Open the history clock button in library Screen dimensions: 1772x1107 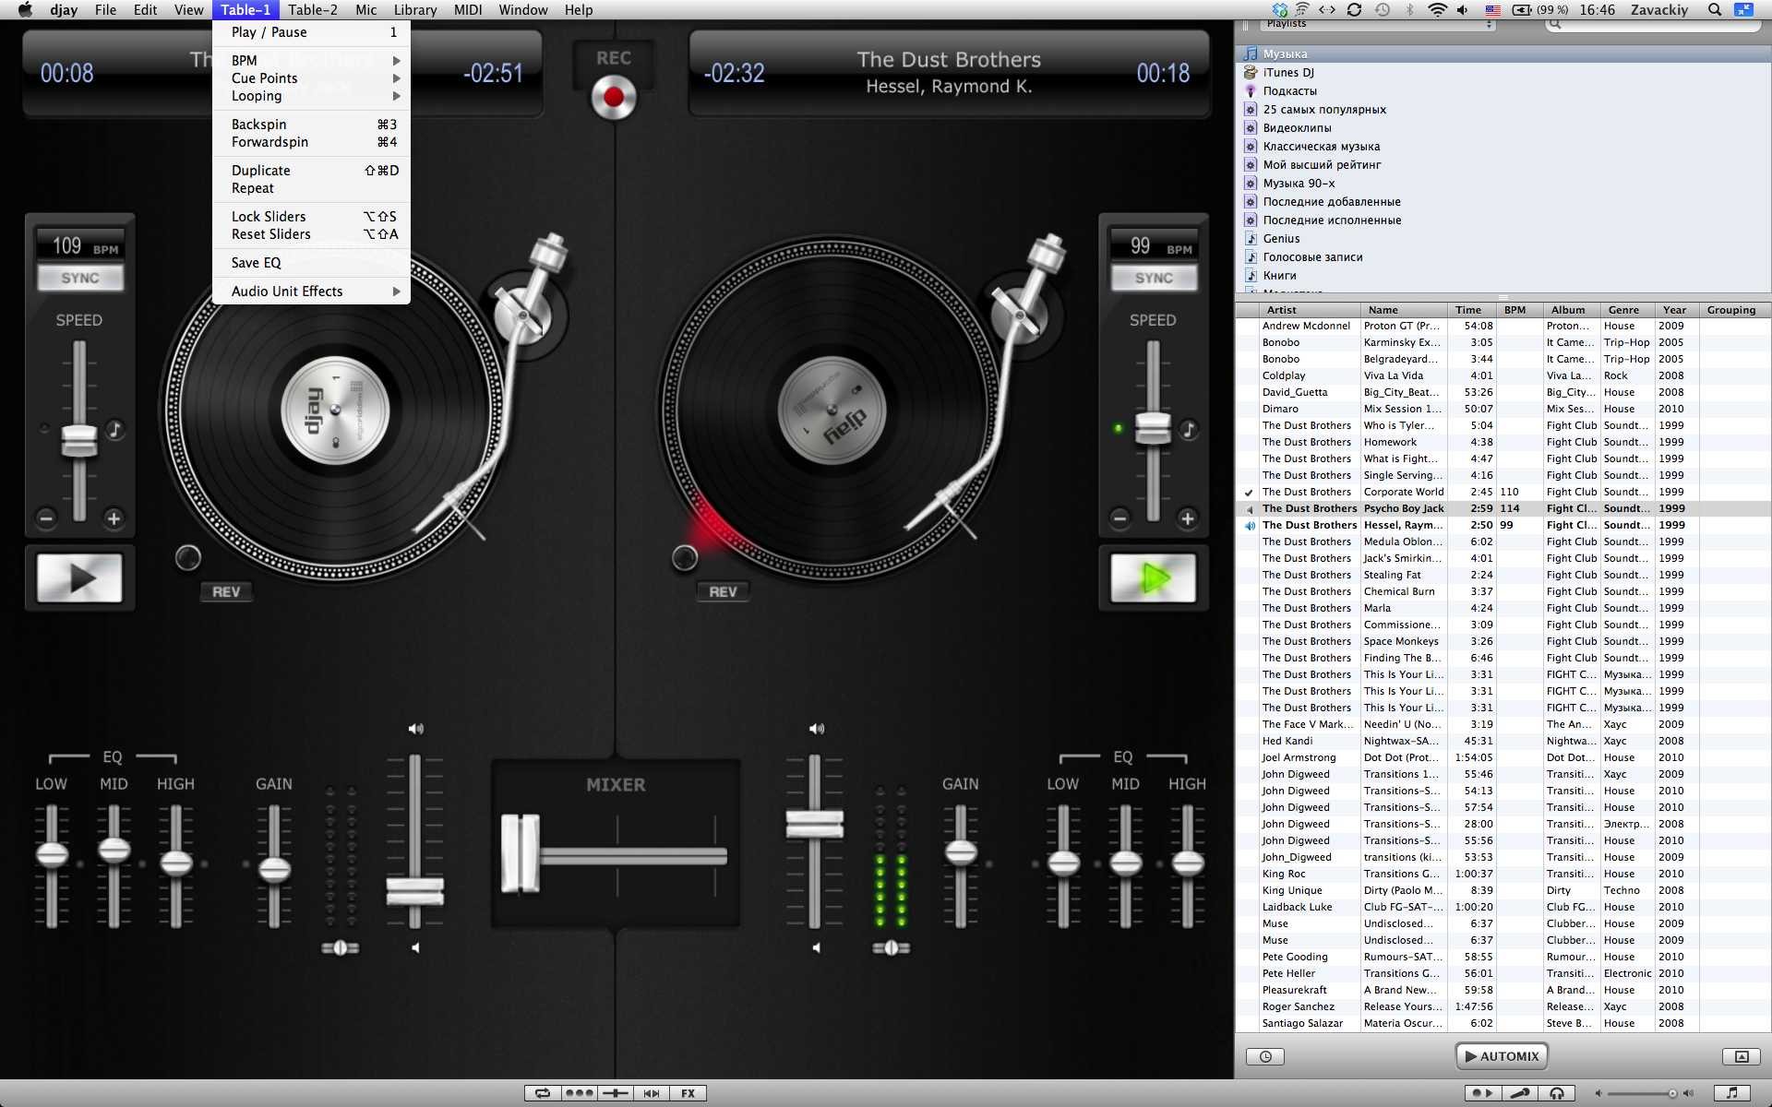click(x=1265, y=1056)
